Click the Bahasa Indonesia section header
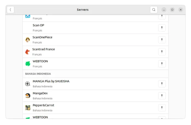The image size is (191, 125). pos(38,74)
